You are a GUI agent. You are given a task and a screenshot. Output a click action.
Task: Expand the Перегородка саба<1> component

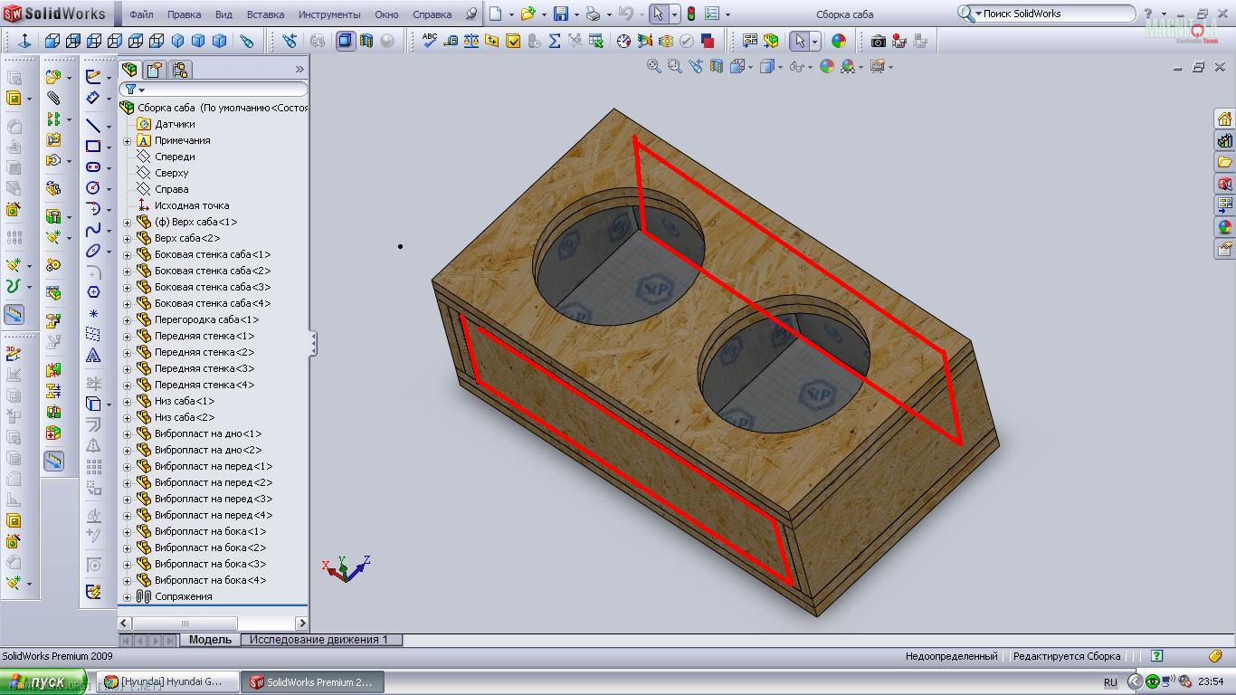[x=127, y=319]
